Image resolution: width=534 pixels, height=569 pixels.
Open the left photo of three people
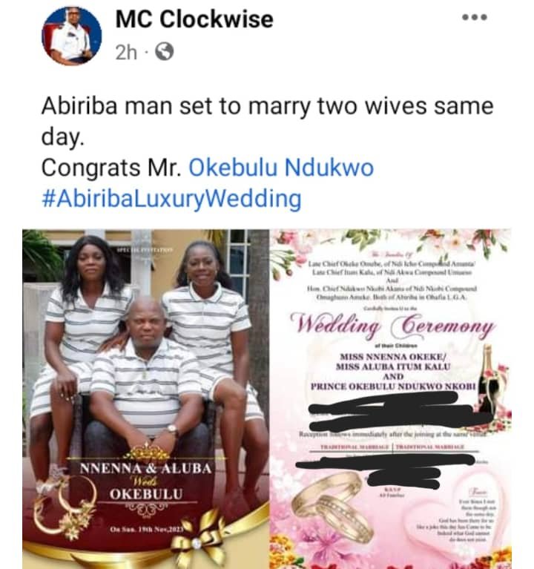[x=146, y=399]
